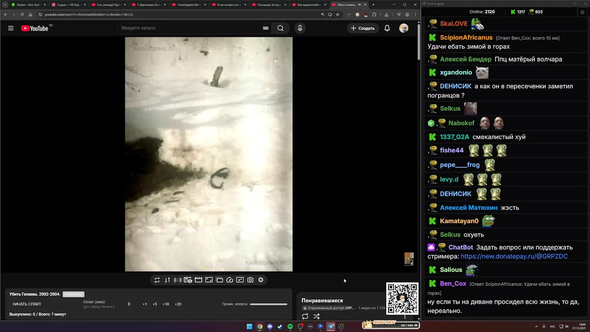Click the video player frame
Screen dimensions: 590x332
(209, 154)
